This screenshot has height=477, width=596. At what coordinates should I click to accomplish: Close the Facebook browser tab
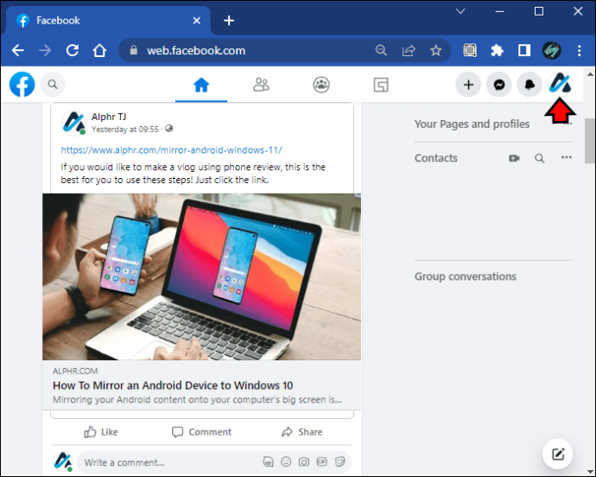(x=197, y=21)
